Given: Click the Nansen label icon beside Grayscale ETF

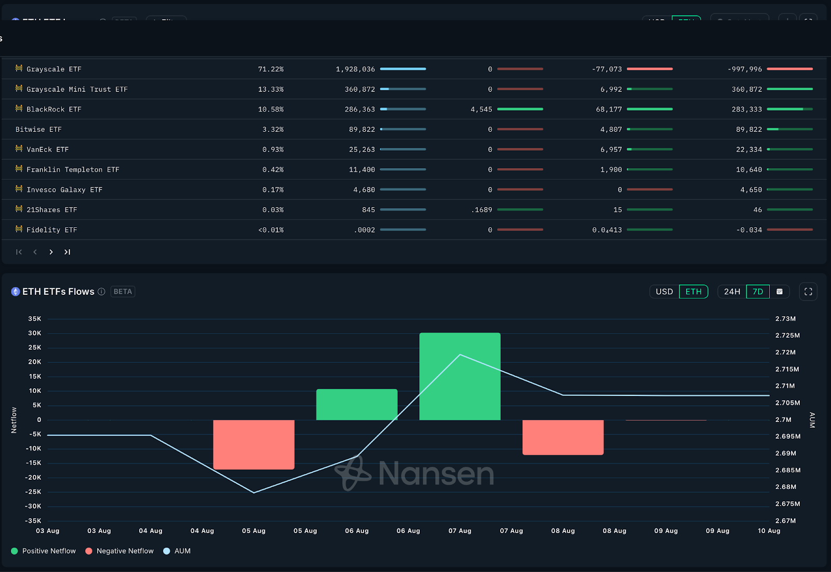Looking at the screenshot, I should 19,69.
